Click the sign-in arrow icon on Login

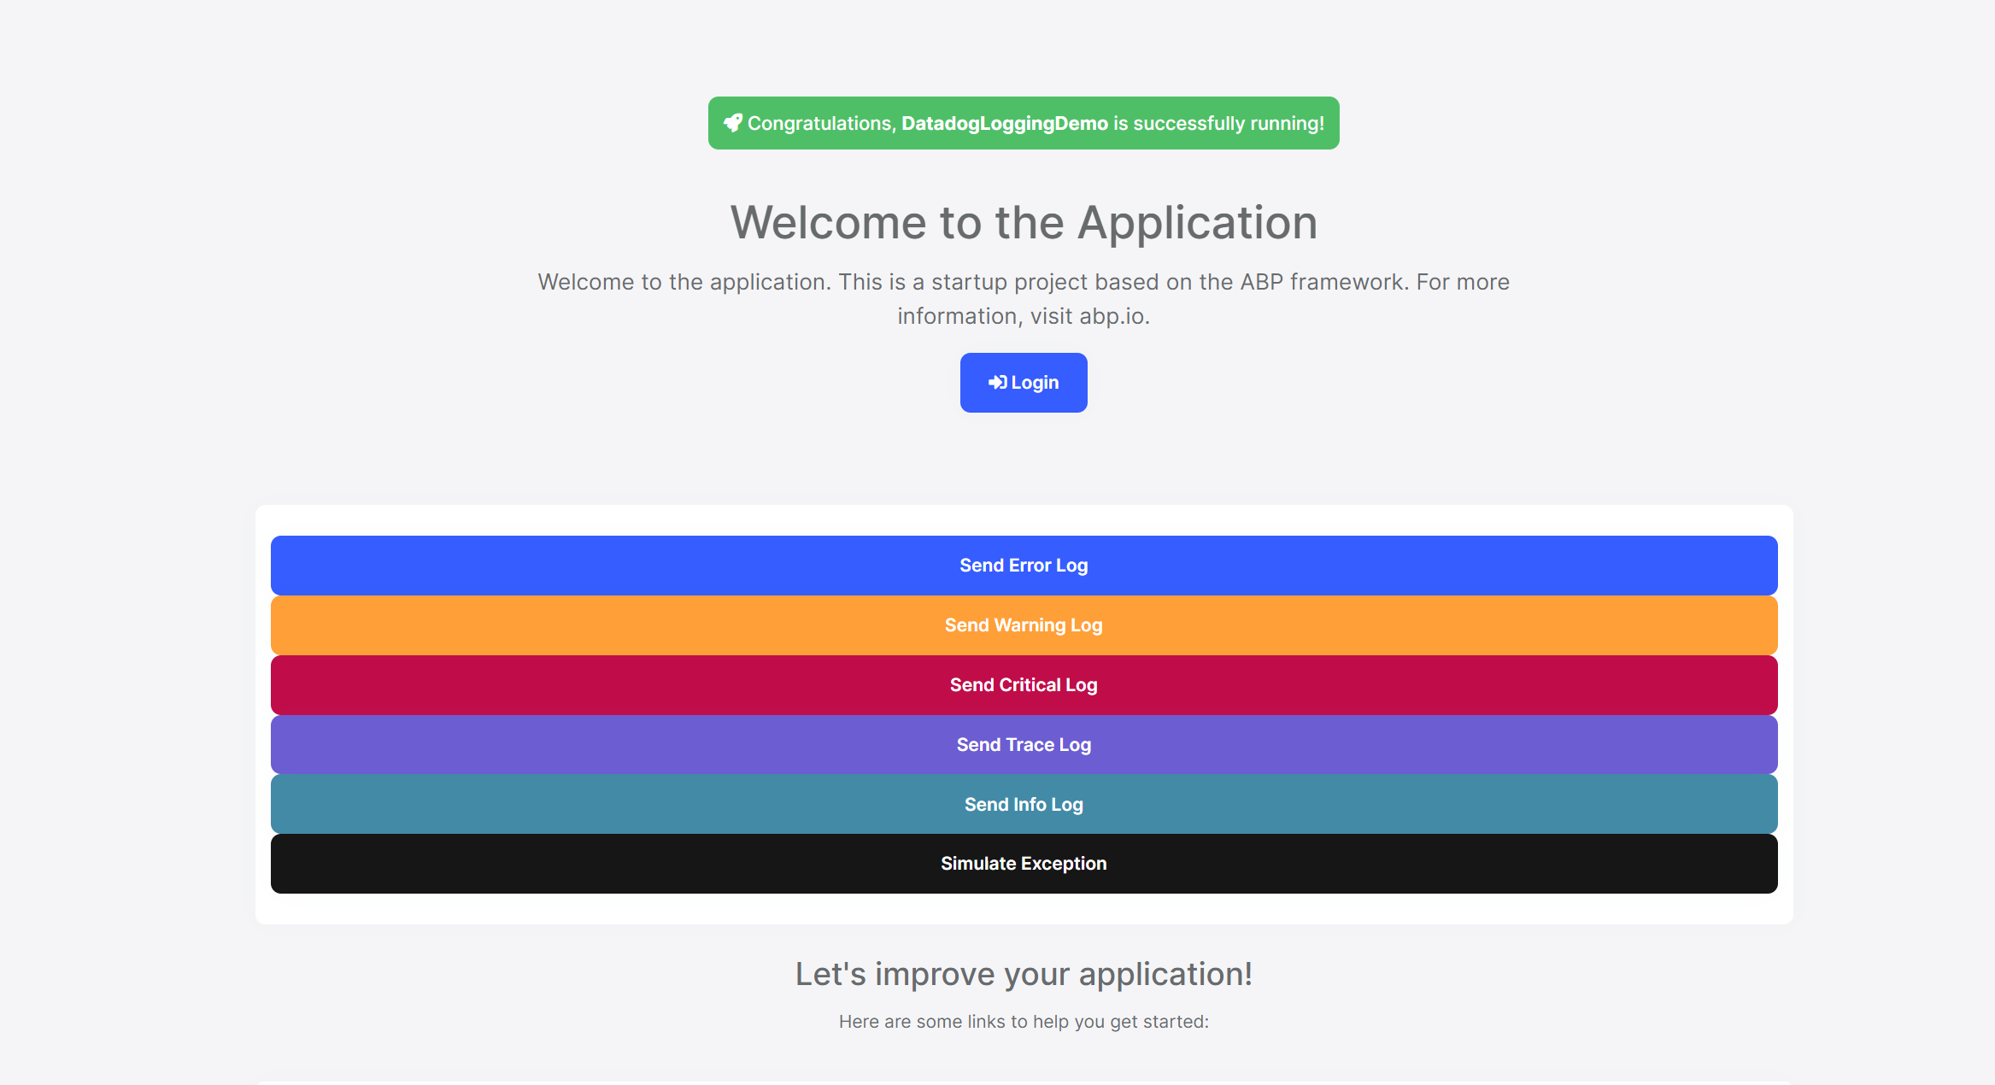pyautogui.click(x=997, y=383)
